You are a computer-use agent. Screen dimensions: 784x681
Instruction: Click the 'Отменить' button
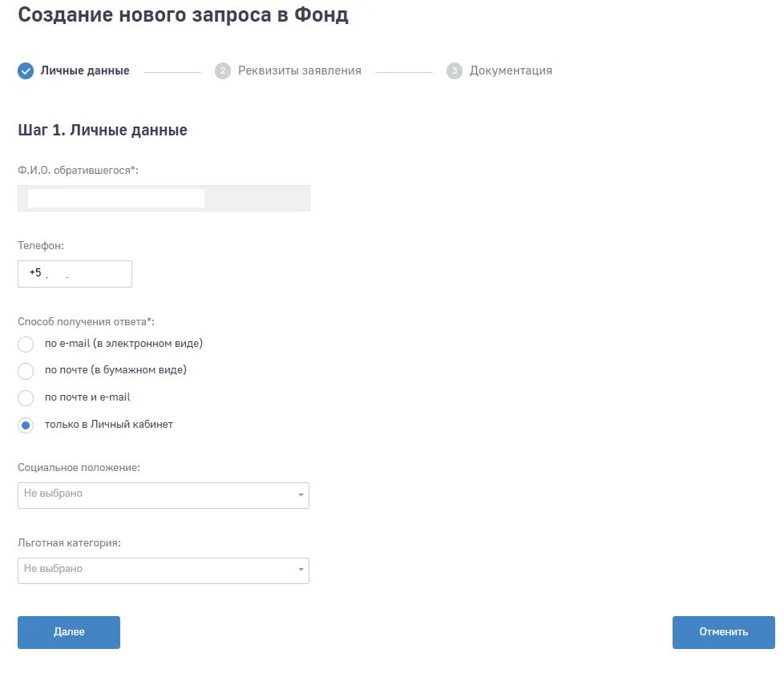[x=724, y=633]
